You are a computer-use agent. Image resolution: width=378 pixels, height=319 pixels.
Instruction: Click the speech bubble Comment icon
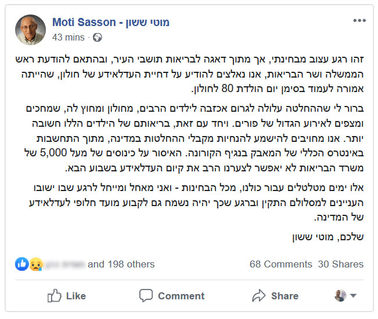[x=146, y=295]
